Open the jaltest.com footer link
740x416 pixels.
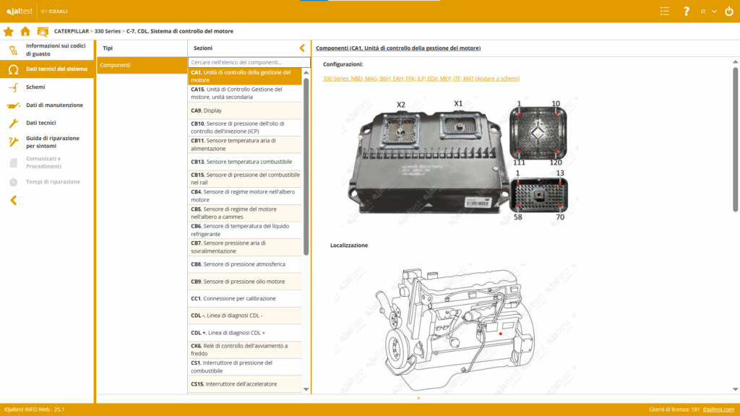[x=718, y=409]
